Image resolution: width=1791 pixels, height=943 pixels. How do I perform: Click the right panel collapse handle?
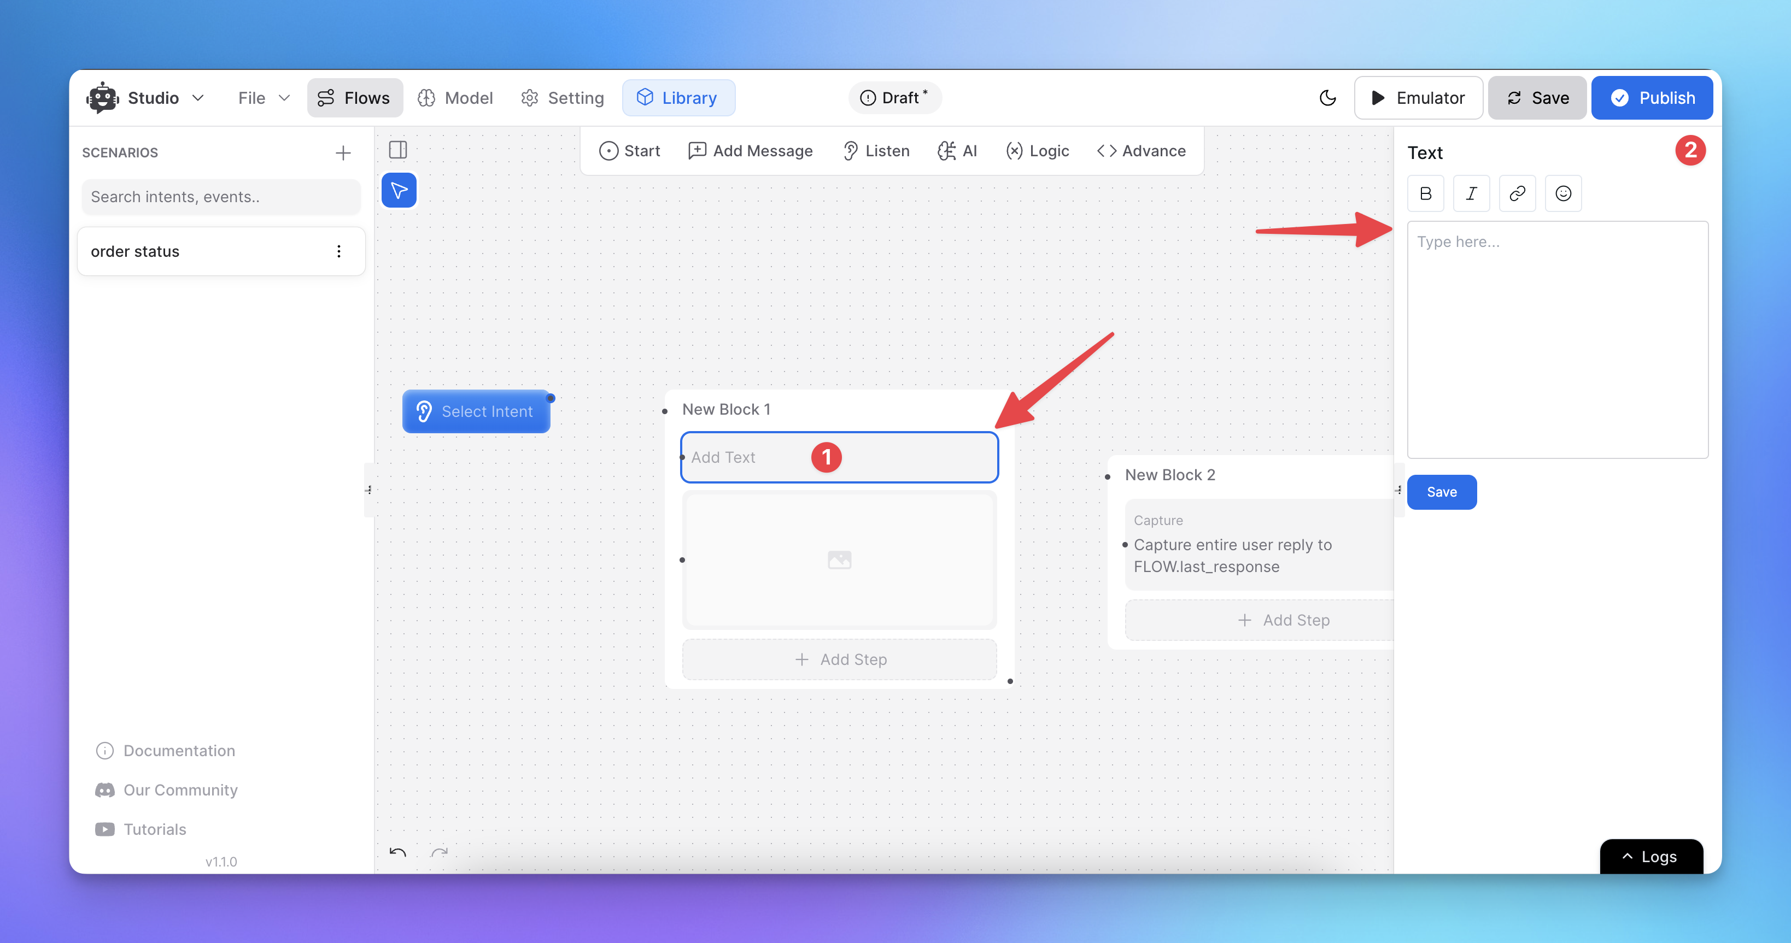(1399, 490)
